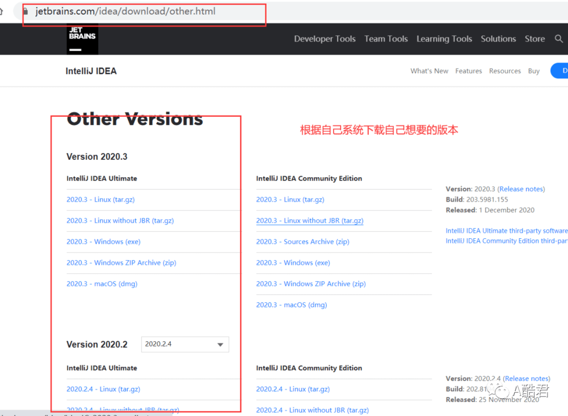Download Ultimate 2020.3 - Linux (tar.gz)
This screenshot has height=416, width=568.
click(100, 200)
